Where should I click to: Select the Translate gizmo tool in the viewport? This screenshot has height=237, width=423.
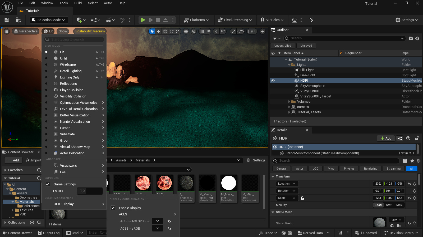click(158, 31)
